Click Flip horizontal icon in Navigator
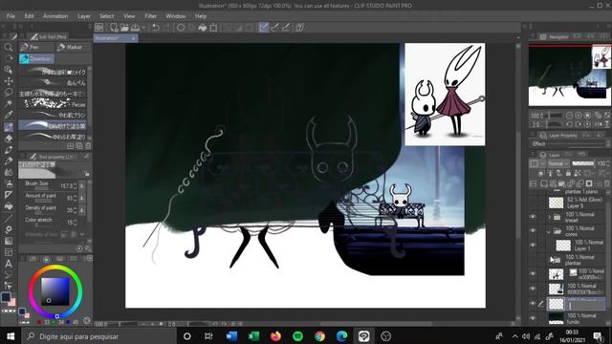The width and height of the screenshot is (612, 344). click(599, 124)
